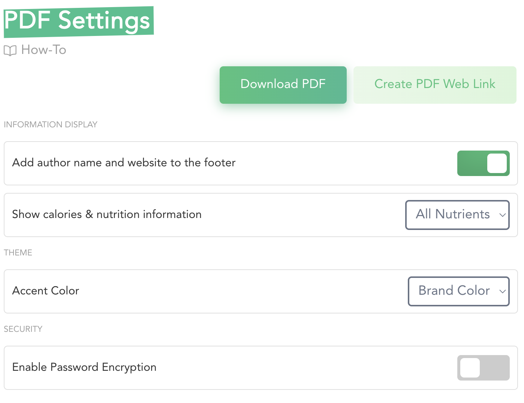Viewport: 524px width, 403px height.
Task: Enable Password Encryption toggle
Action: click(x=483, y=368)
